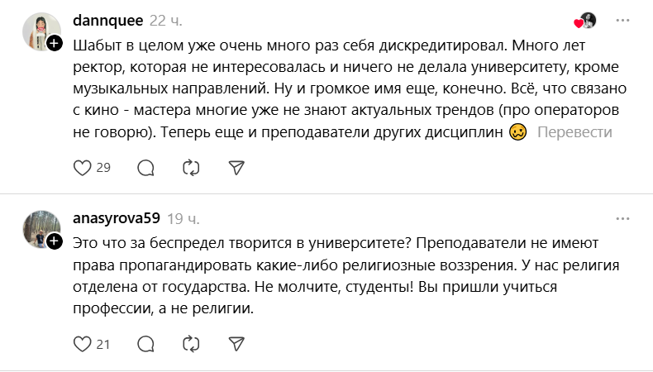Click the author-liked heart avatar badge
Screen dimensions: 653x372
tap(585, 21)
